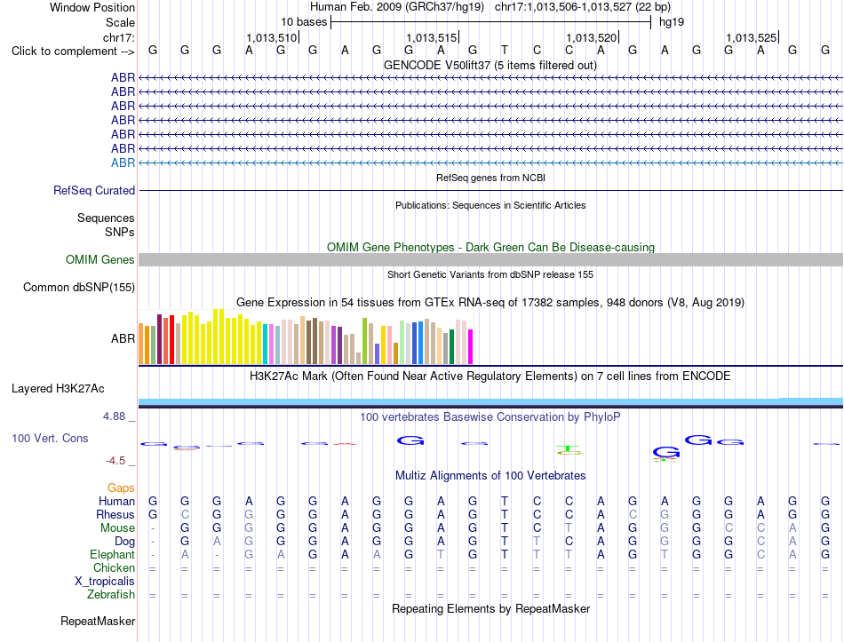Click the blue H3K27Ac signal bar

(490, 401)
